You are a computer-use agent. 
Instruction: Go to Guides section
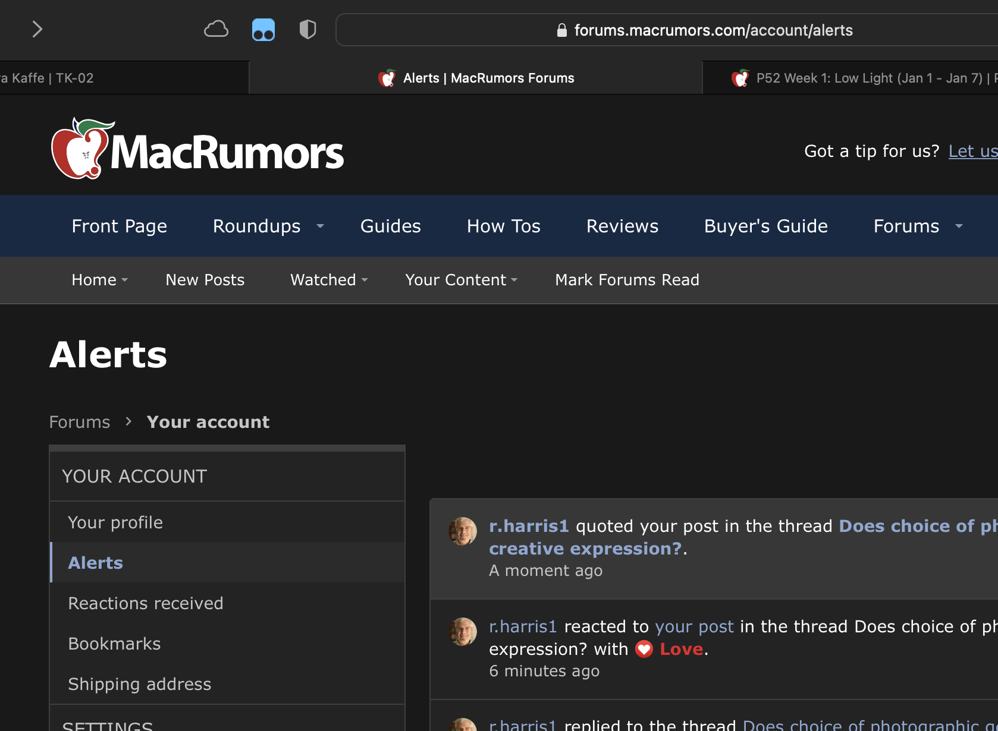[390, 226]
